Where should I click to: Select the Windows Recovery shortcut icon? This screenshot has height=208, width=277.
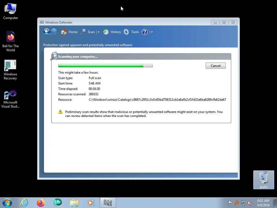tap(10, 70)
